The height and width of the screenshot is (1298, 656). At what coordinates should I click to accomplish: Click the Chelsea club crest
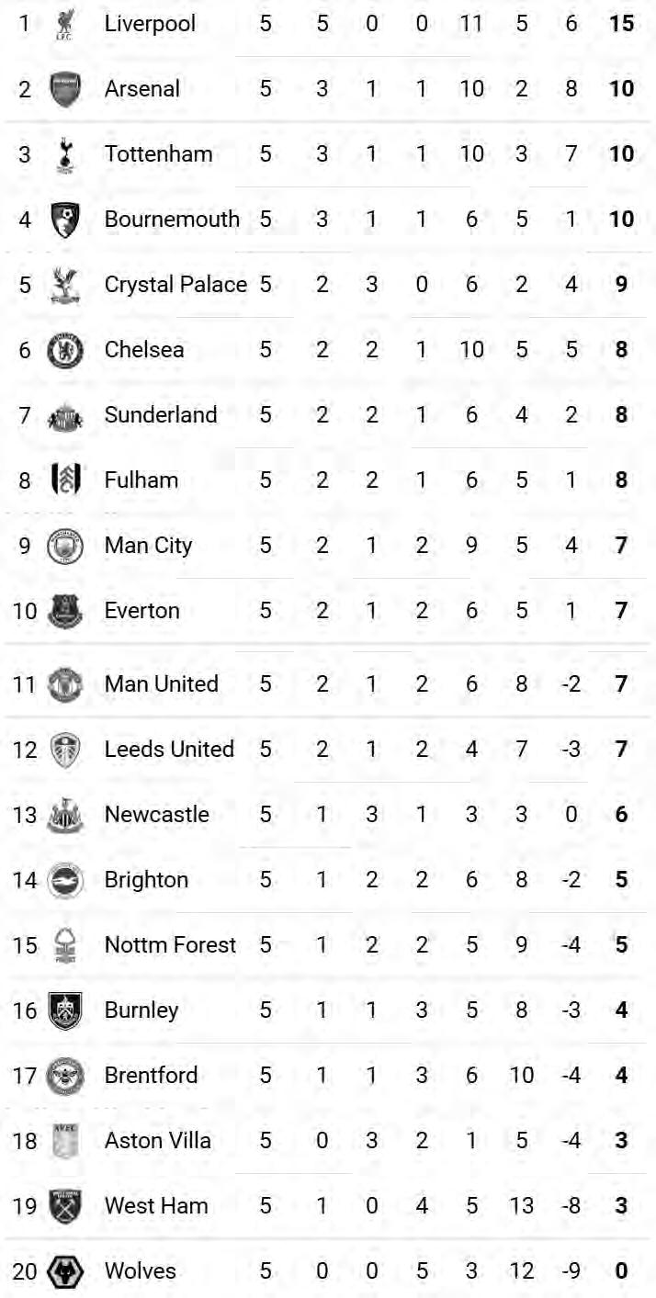click(64, 350)
